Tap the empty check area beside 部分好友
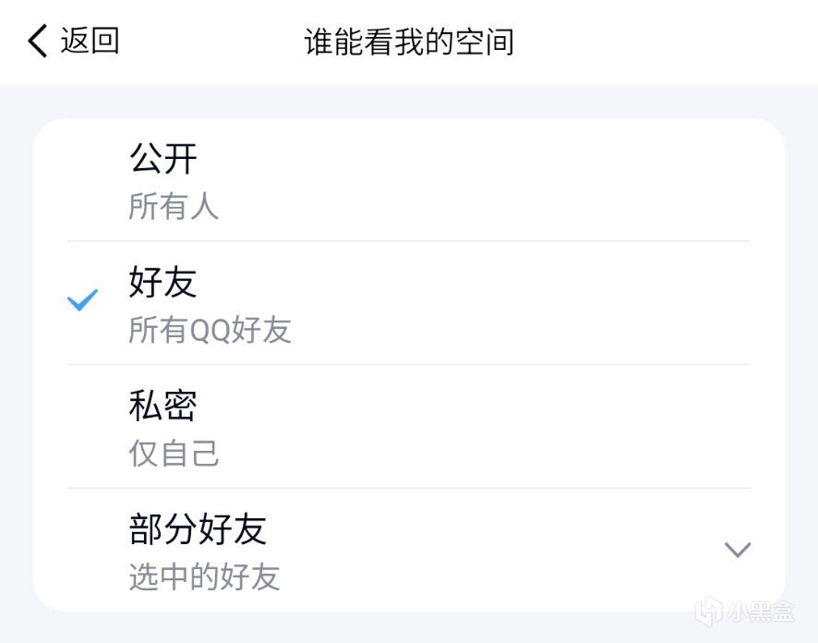 click(x=83, y=551)
